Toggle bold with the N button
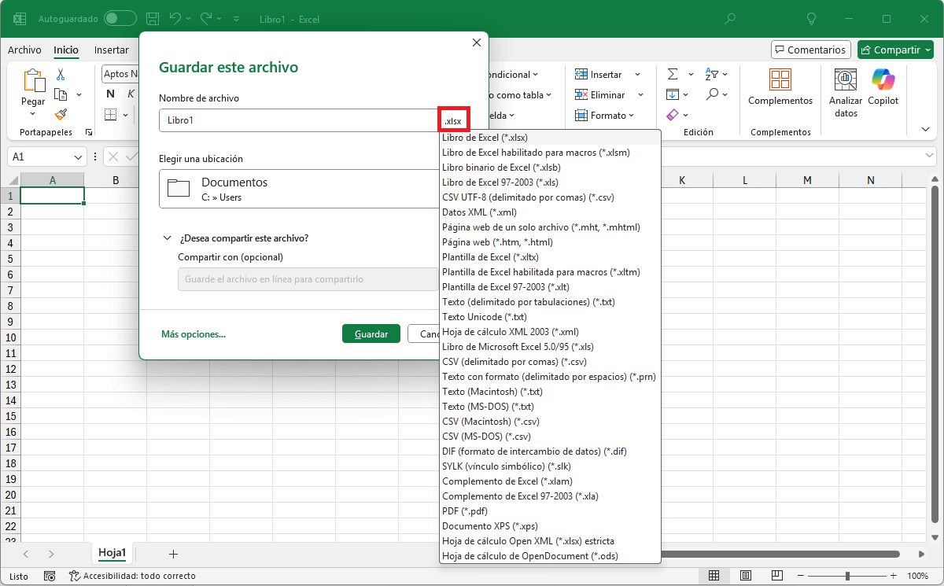 110,94
